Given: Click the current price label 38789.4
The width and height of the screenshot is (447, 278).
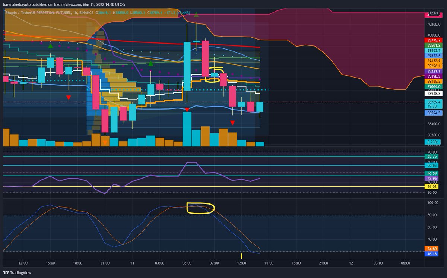Looking at the screenshot, I should point(433,102).
